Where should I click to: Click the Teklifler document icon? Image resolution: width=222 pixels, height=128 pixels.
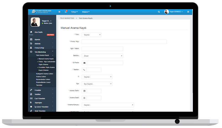[31, 94]
